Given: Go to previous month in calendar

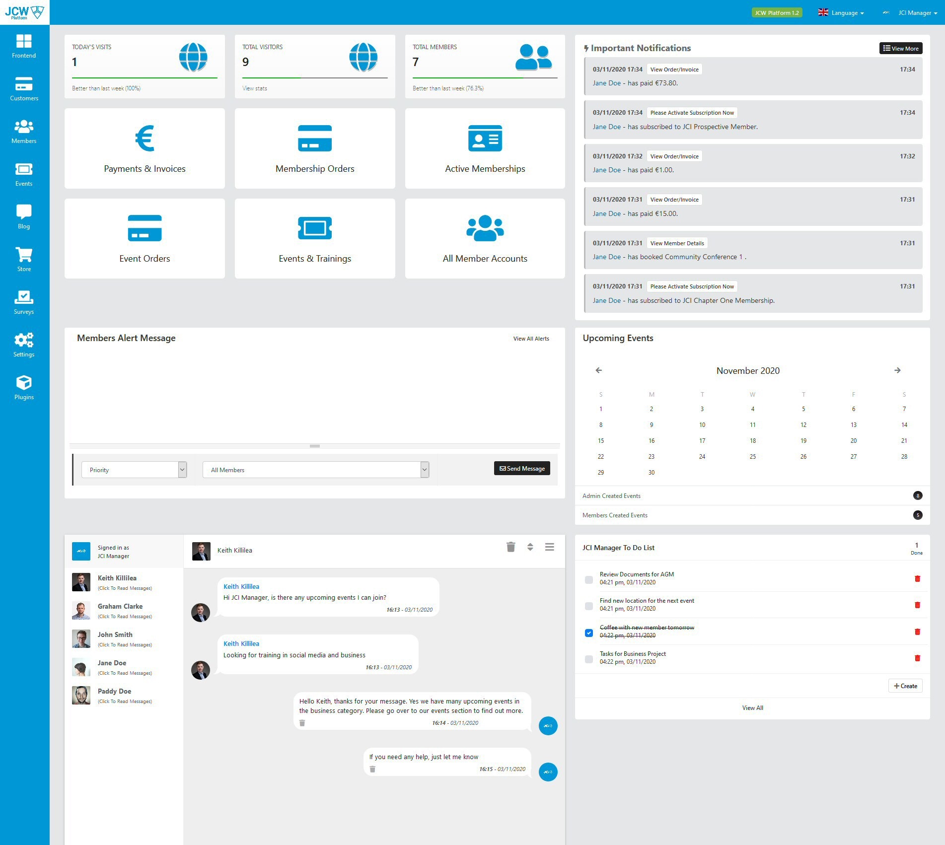Looking at the screenshot, I should (x=598, y=370).
